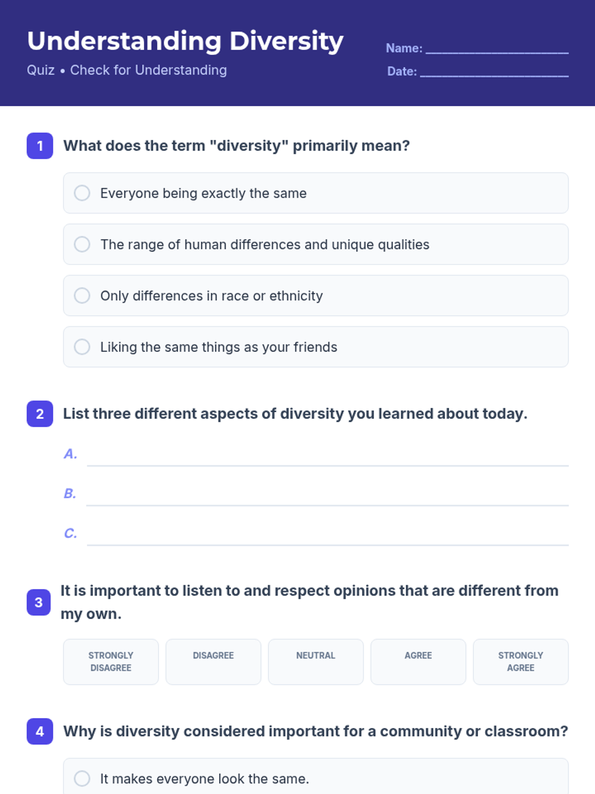Click the Strongly Disagree rating box
This screenshot has width=595, height=794.
click(111, 662)
